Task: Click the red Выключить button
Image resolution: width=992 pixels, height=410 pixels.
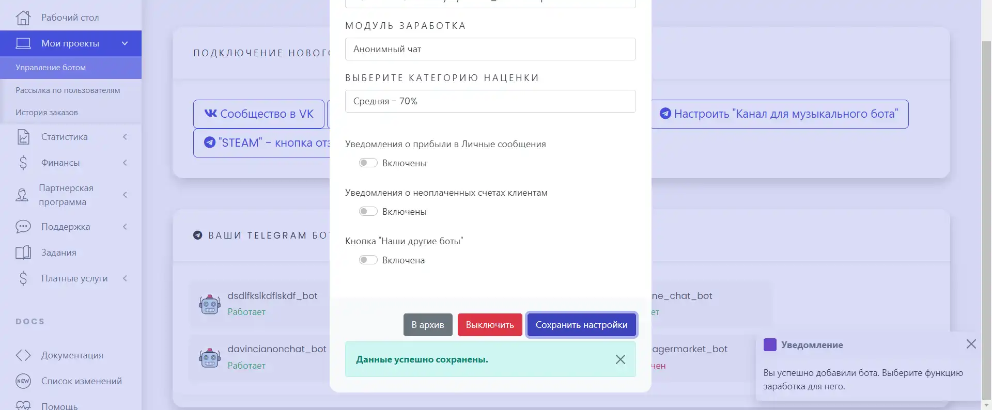Action: [x=490, y=325]
